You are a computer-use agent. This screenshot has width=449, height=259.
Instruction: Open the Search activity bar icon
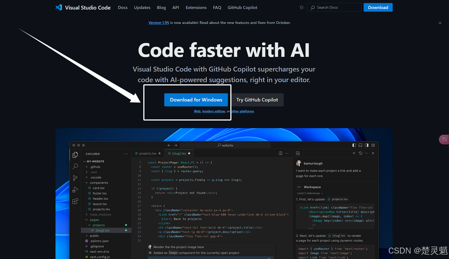click(x=75, y=166)
